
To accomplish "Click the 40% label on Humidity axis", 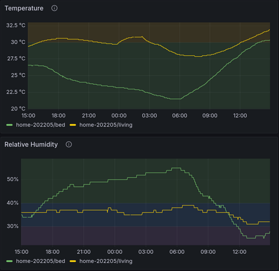I will coord(13,203).
